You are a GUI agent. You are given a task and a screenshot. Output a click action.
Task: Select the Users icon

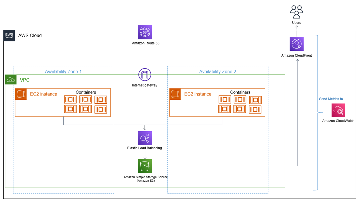pyautogui.click(x=297, y=12)
